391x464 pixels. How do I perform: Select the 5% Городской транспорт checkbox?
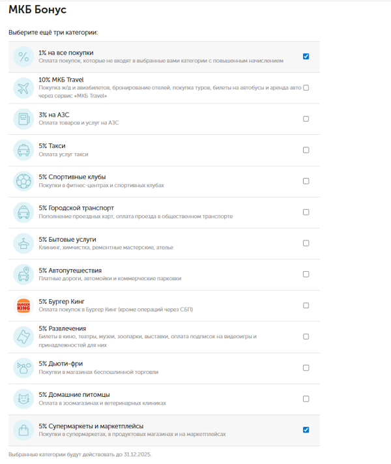(x=306, y=212)
